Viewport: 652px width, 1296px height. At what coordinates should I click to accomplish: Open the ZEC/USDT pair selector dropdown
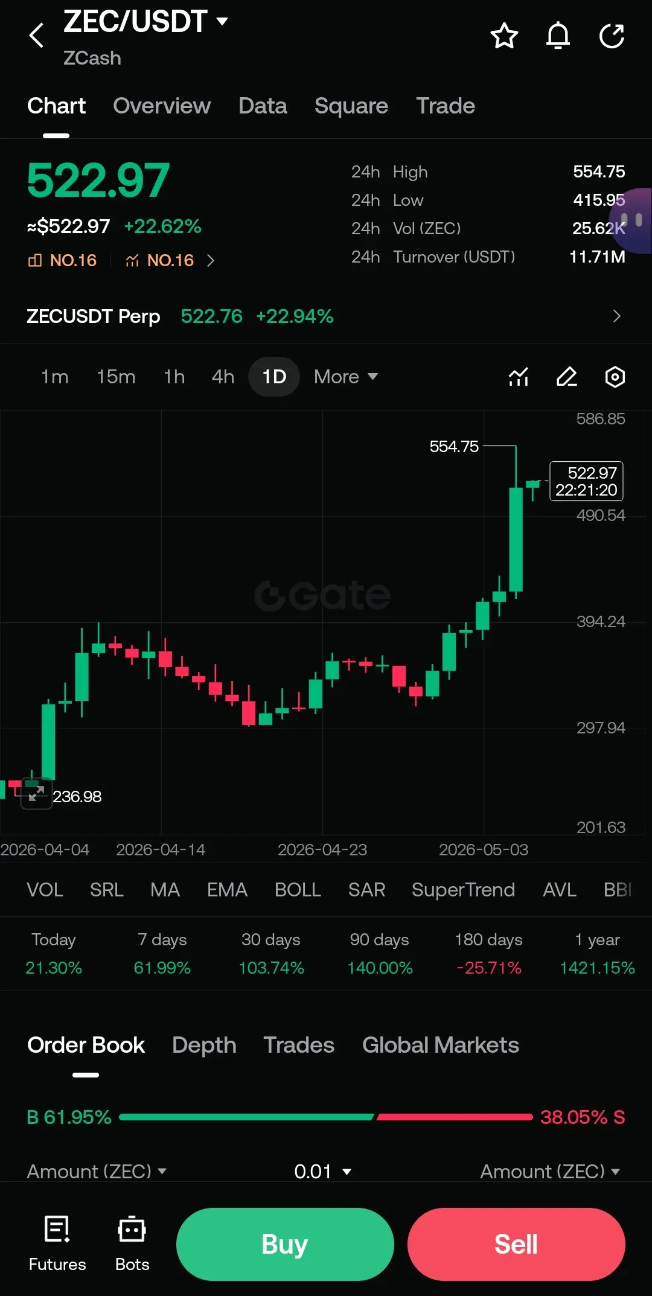(x=145, y=21)
